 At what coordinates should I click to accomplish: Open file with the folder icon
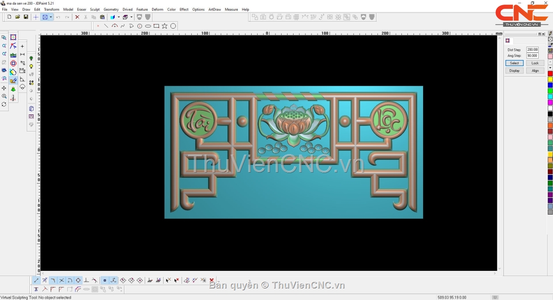tap(18, 17)
